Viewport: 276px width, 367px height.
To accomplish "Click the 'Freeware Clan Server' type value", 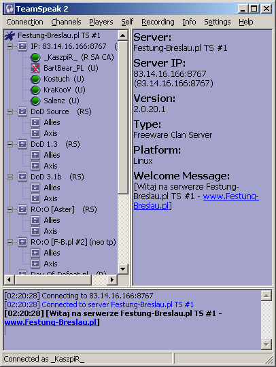I will pos(173,135).
